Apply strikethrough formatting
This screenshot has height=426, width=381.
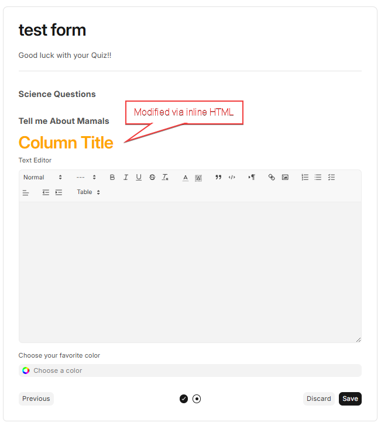[152, 178]
